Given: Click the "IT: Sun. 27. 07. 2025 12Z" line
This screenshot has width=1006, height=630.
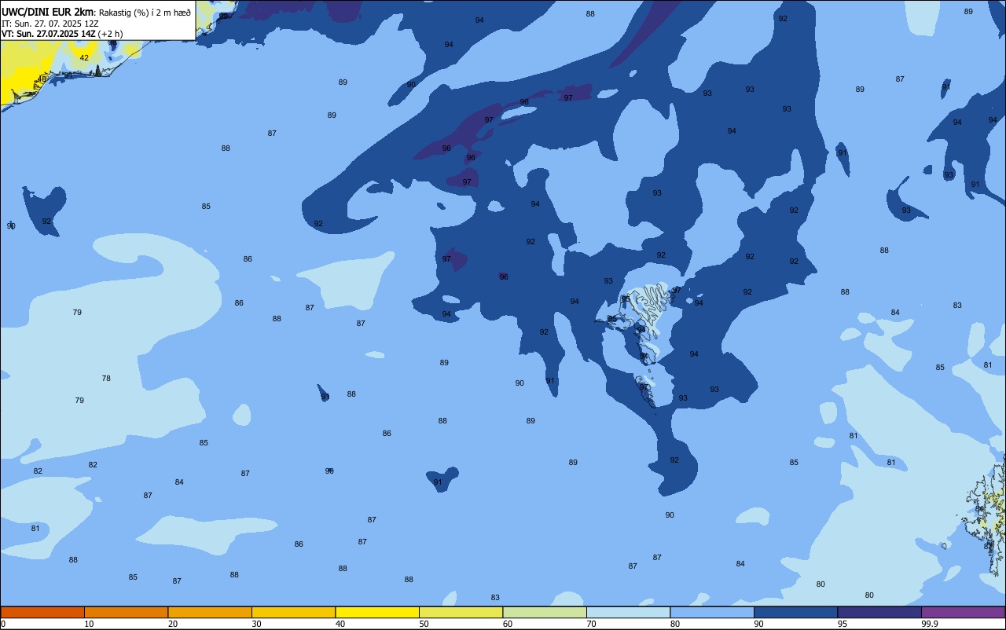Looking at the screenshot, I should pos(50,24).
